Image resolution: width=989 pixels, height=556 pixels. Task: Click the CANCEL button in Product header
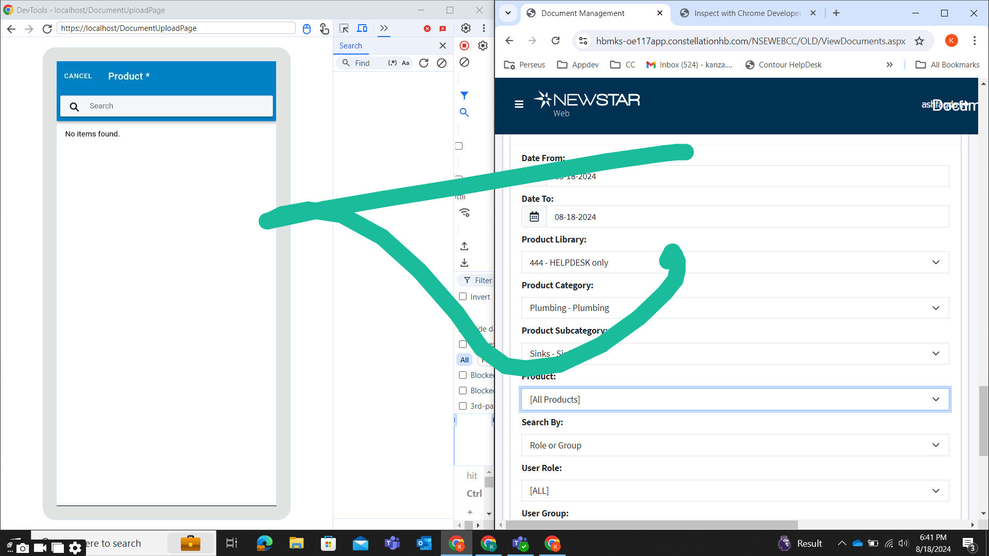pyautogui.click(x=78, y=76)
